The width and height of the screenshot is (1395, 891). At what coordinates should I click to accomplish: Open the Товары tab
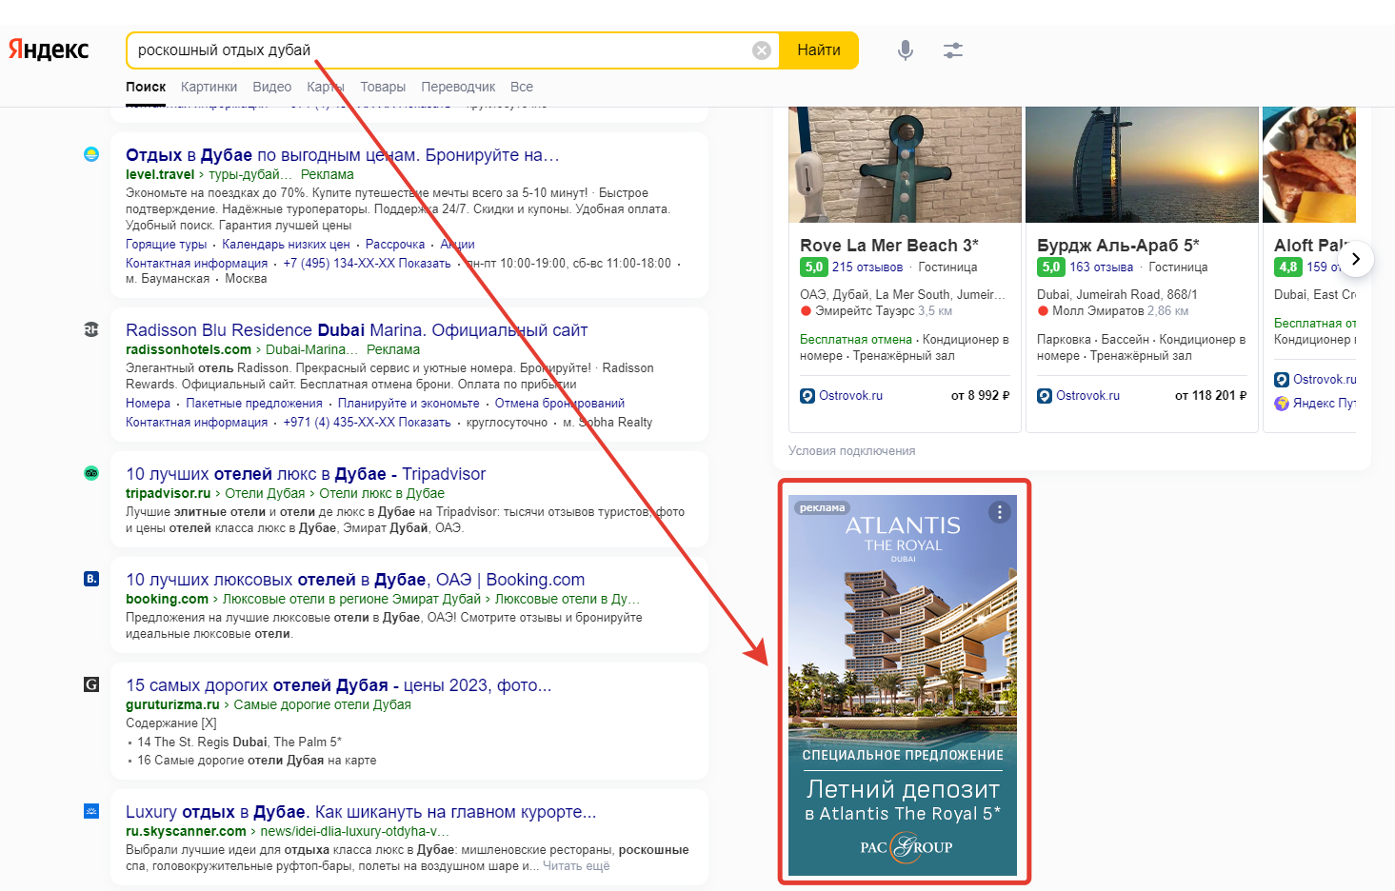click(383, 87)
